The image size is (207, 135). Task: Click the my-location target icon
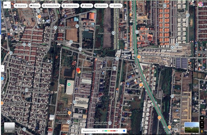pos(202,118)
